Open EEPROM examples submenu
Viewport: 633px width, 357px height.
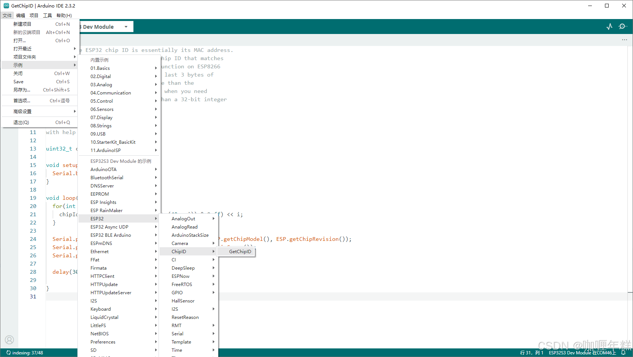[x=119, y=194]
